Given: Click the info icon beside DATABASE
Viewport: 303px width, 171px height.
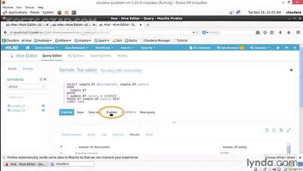Looking at the screenshot, I should (45, 79).
